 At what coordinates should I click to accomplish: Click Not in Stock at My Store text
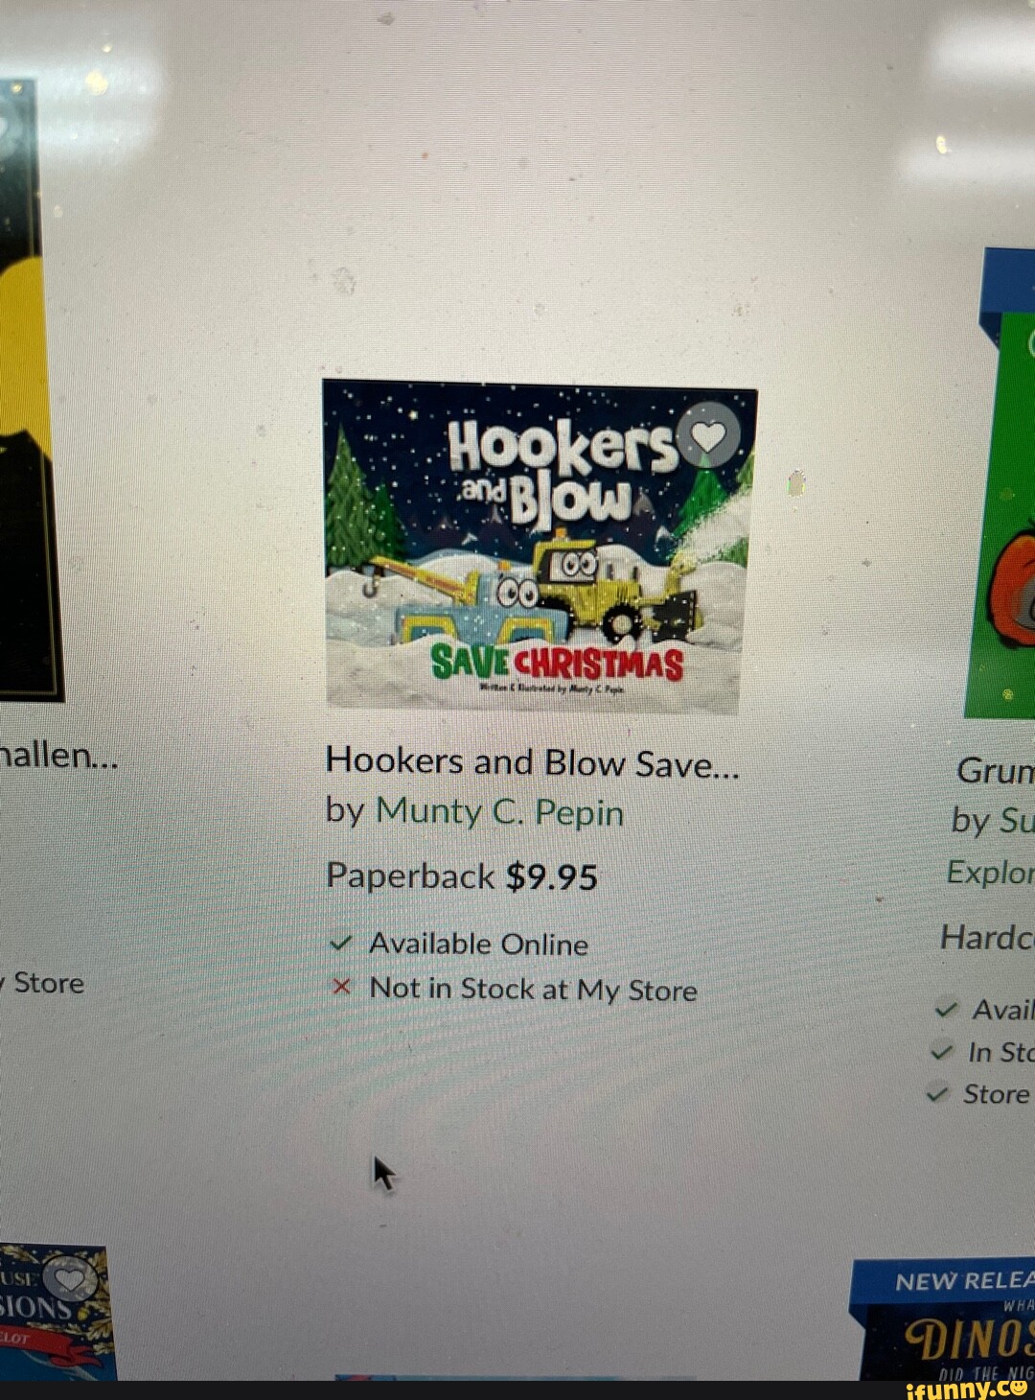[534, 989]
